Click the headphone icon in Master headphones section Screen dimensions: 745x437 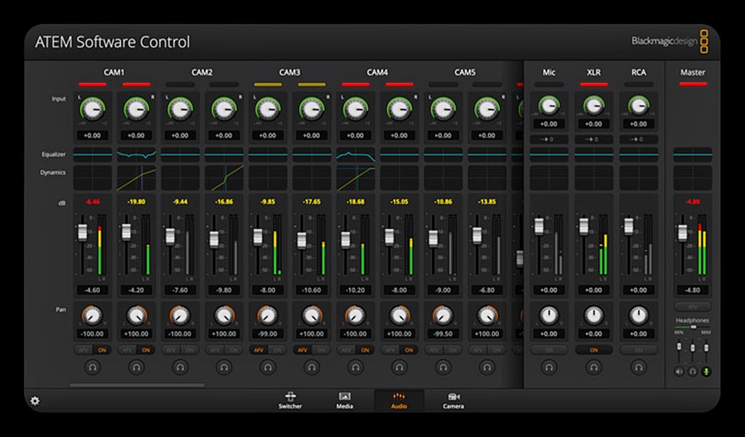click(693, 371)
